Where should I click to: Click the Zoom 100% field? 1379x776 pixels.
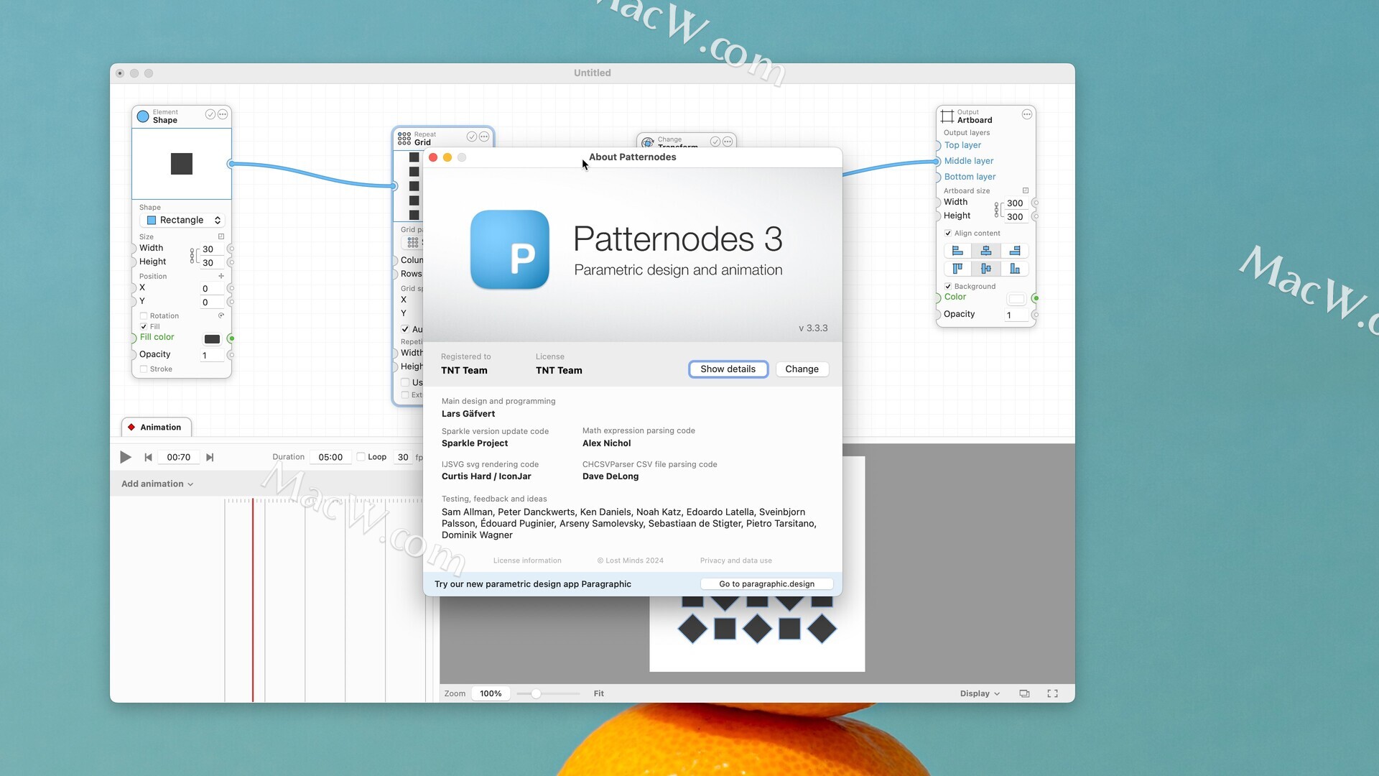(x=491, y=693)
